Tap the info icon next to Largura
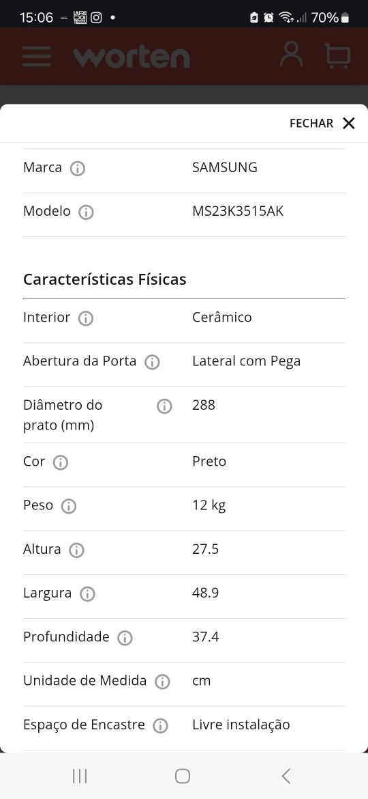Screen dimensions: 368x799 [87, 594]
